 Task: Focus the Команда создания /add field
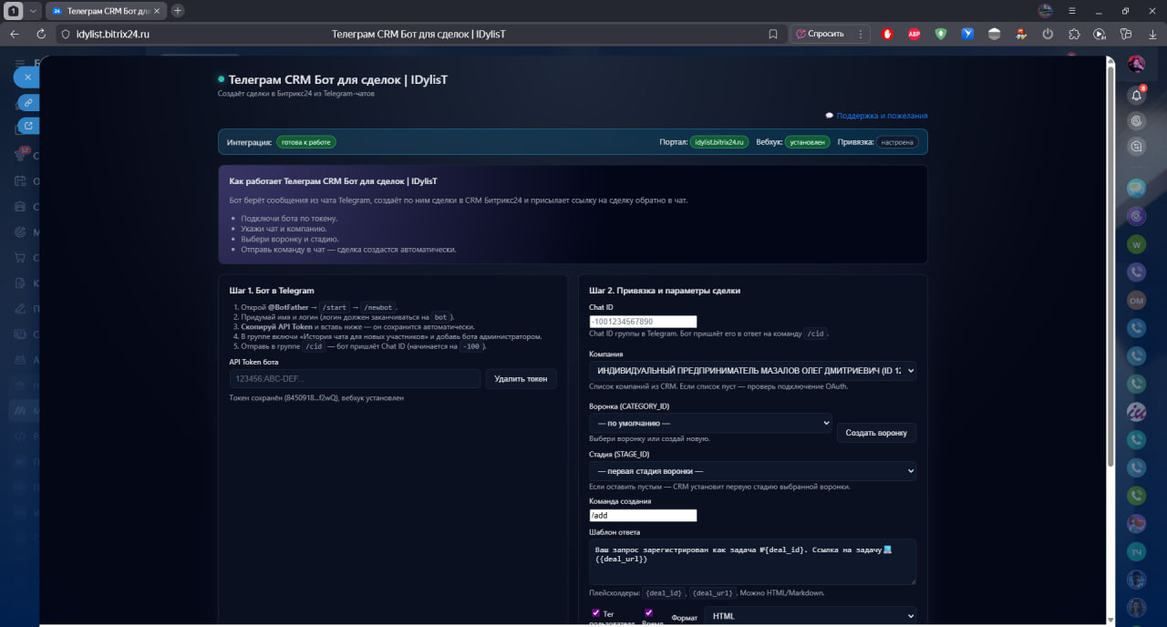(643, 516)
